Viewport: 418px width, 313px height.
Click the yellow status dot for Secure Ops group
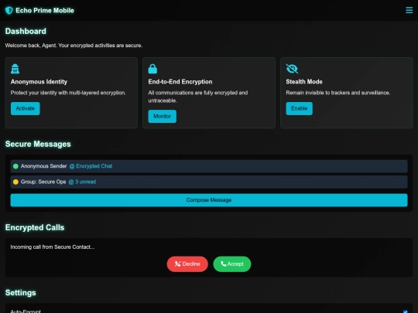tap(15, 182)
